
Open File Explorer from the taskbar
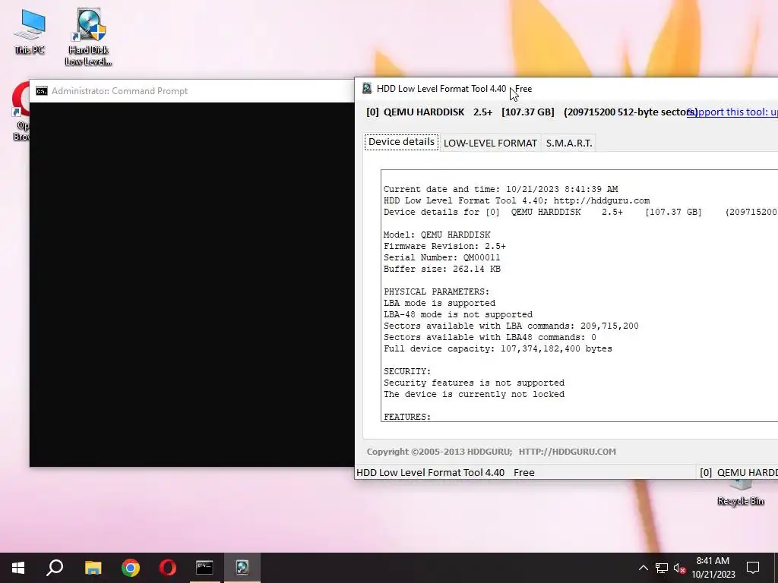point(93,568)
